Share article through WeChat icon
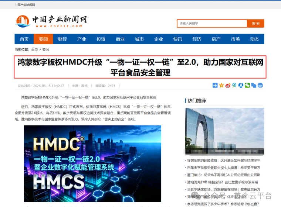Screen dimensions: 281x207 [247, 85]
